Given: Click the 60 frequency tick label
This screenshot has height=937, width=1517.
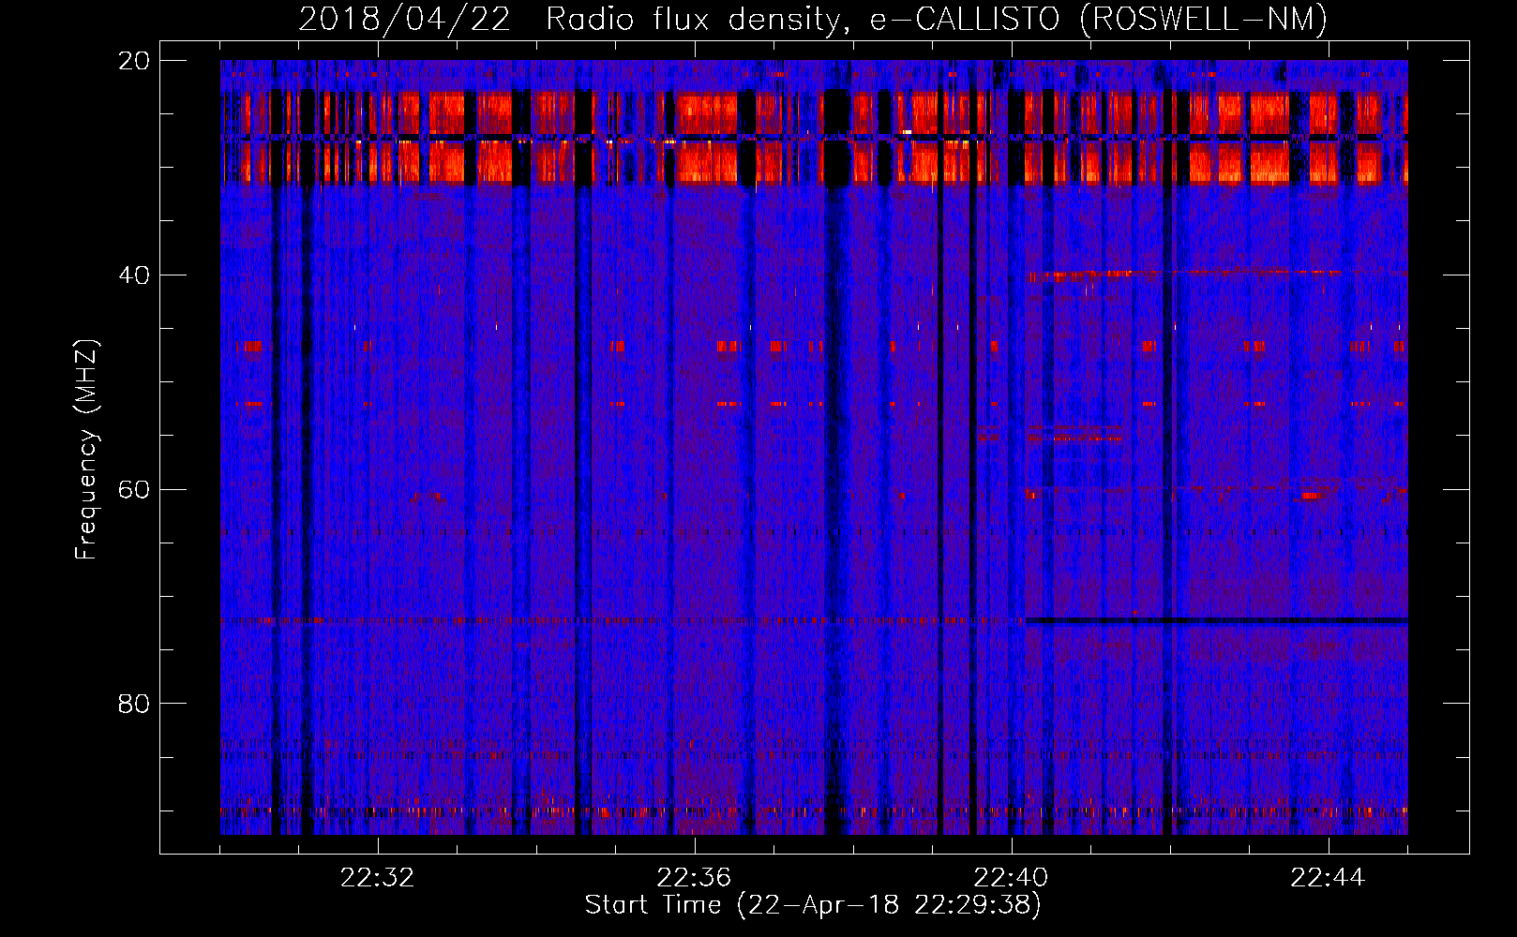Looking at the screenshot, I should [133, 490].
